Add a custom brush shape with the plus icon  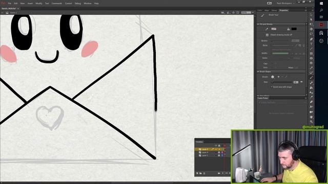pyautogui.click(x=278, y=77)
